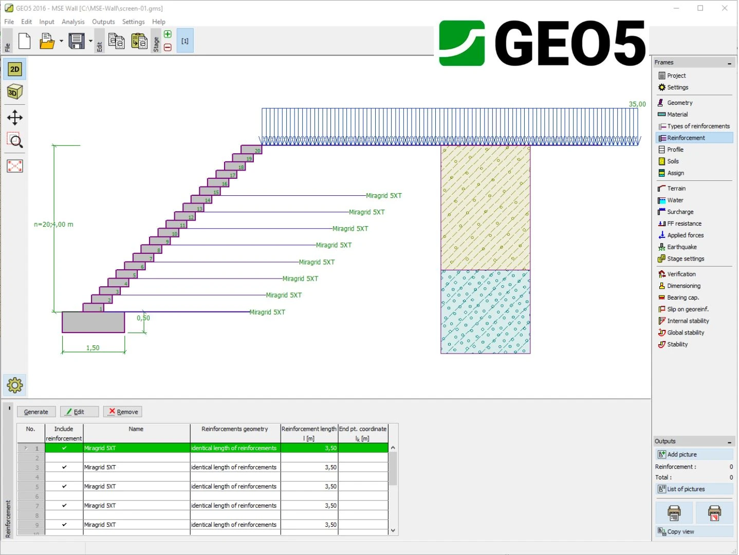Click the new file icon
Screen dimensions: 739x555
click(x=24, y=41)
